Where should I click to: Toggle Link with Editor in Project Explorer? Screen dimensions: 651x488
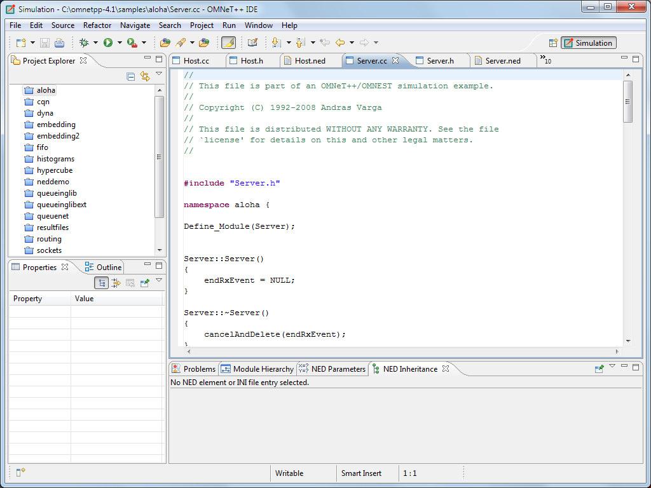[145, 76]
